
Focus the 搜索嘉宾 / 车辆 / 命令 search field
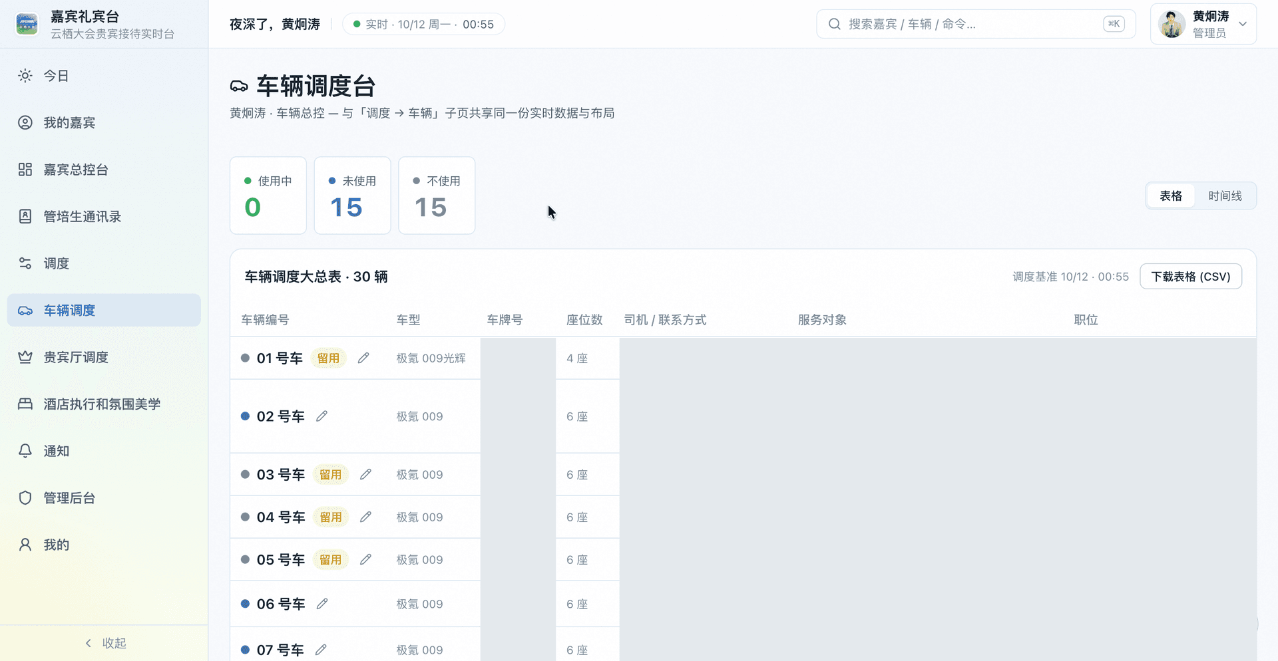[976, 24]
